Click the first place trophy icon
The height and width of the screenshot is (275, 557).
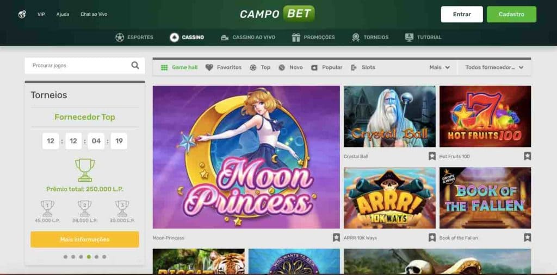click(47, 208)
